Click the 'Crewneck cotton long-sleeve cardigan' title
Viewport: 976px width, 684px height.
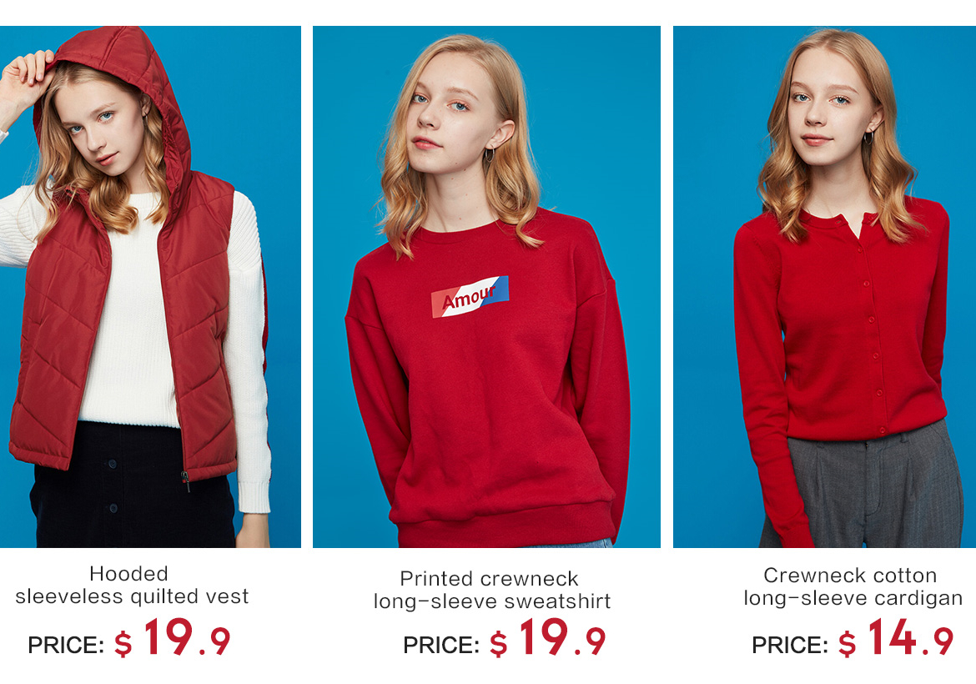coord(853,586)
